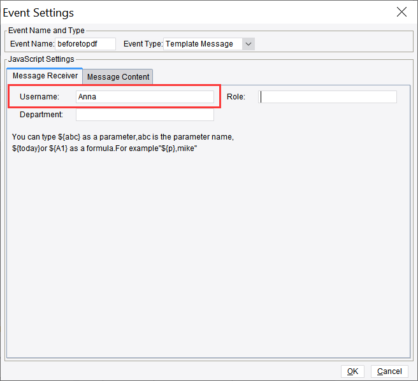The width and height of the screenshot is (418, 381).
Task: Click the 'Event Name:' label
Action: [x=32, y=44]
